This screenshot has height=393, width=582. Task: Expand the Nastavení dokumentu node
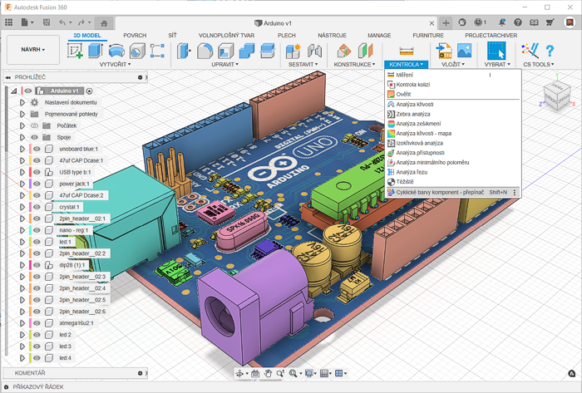pyautogui.click(x=22, y=102)
